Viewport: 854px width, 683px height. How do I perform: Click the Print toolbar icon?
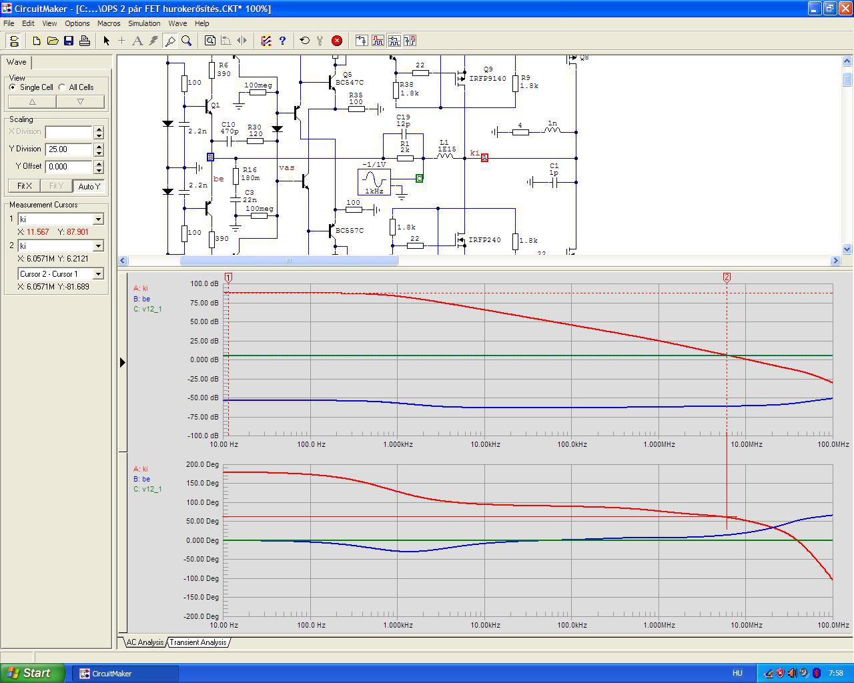[x=85, y=41]
